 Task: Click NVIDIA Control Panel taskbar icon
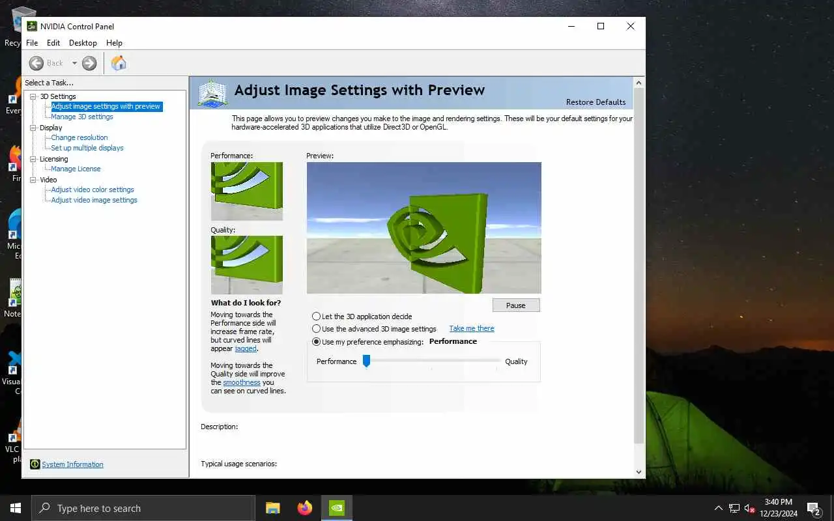click(x=337, y=508)
